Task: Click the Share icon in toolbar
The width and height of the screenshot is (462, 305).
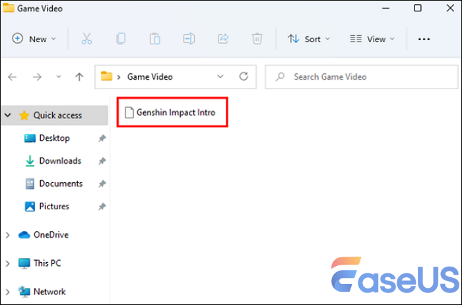Action: (223, 38)
